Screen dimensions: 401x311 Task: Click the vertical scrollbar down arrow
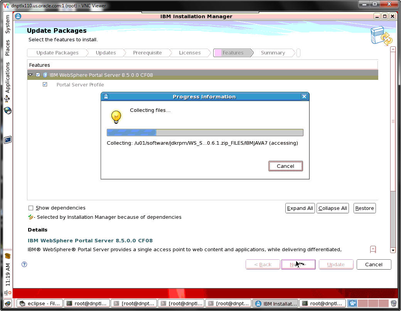(x=393, y=250)
